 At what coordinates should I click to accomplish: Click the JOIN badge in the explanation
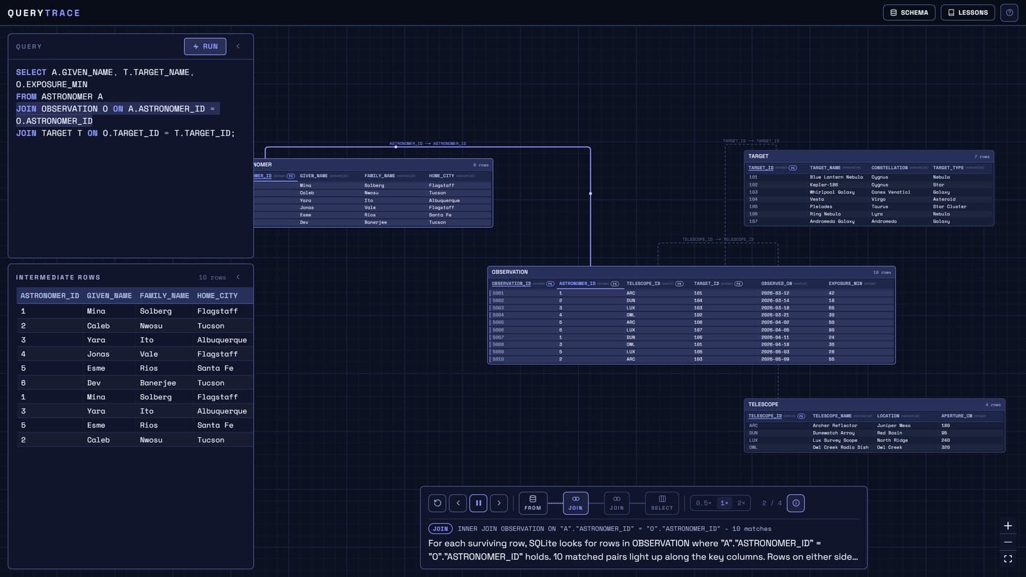[x=441, y=529]
